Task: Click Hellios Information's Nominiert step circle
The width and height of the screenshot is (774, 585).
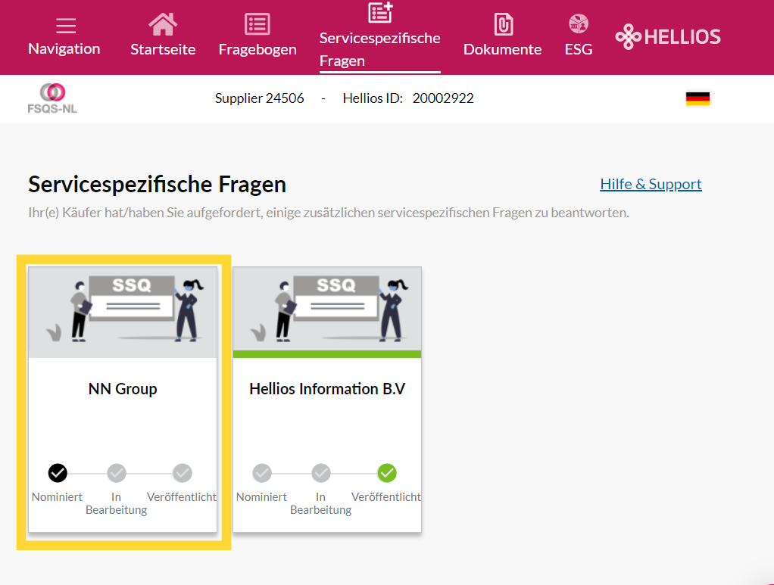Action: point(262,473)
